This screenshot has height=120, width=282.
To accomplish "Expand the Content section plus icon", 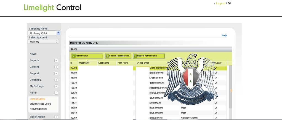I will coord(56,67).
